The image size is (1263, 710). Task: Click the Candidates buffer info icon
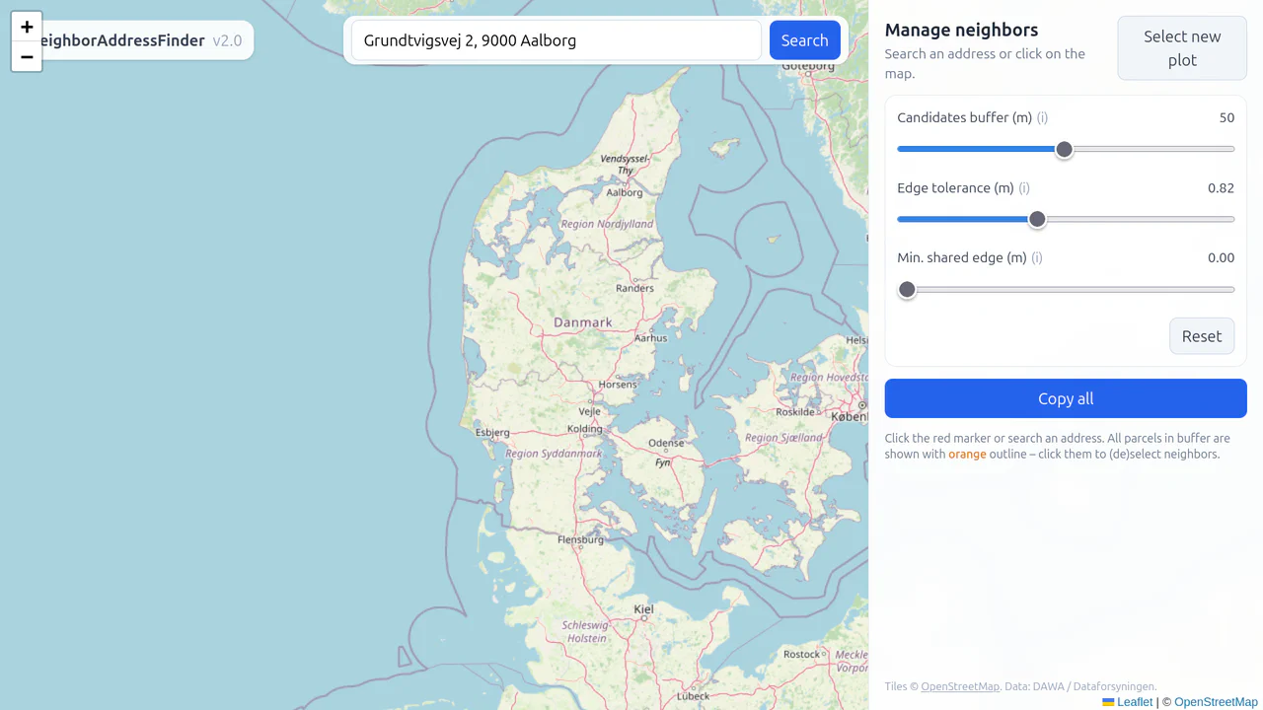(1042, 117)
